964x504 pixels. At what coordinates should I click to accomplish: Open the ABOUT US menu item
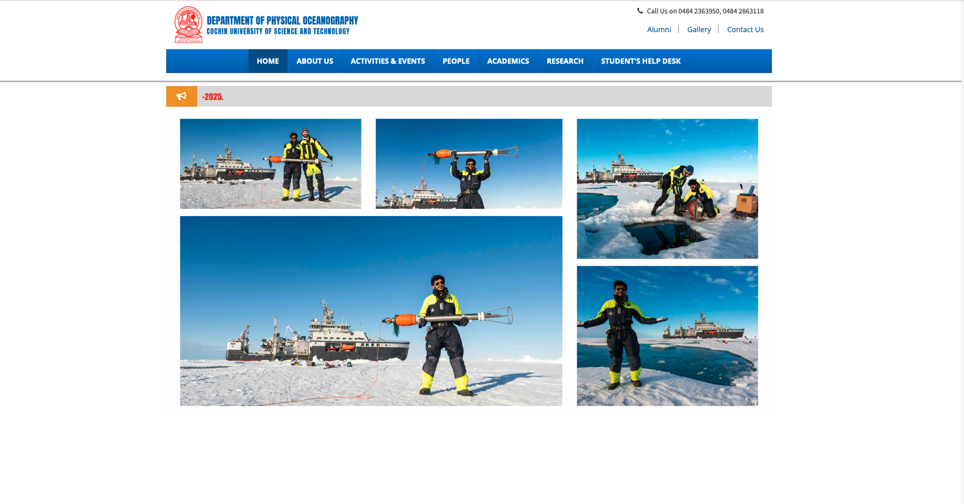pyautogui.click(x=314, y=61)
